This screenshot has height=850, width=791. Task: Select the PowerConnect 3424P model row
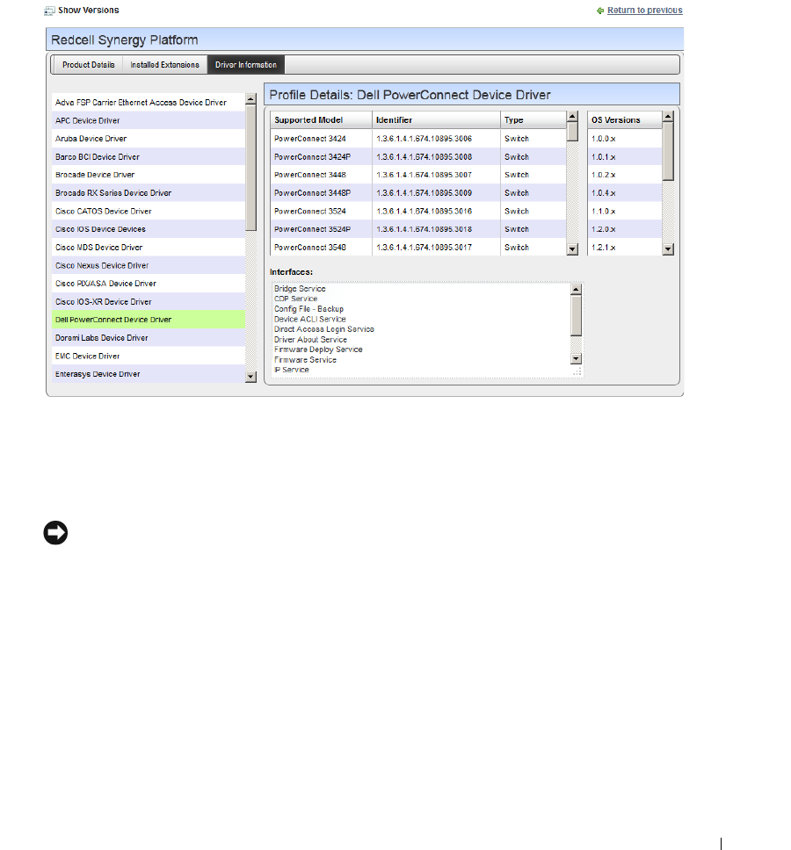418,156
